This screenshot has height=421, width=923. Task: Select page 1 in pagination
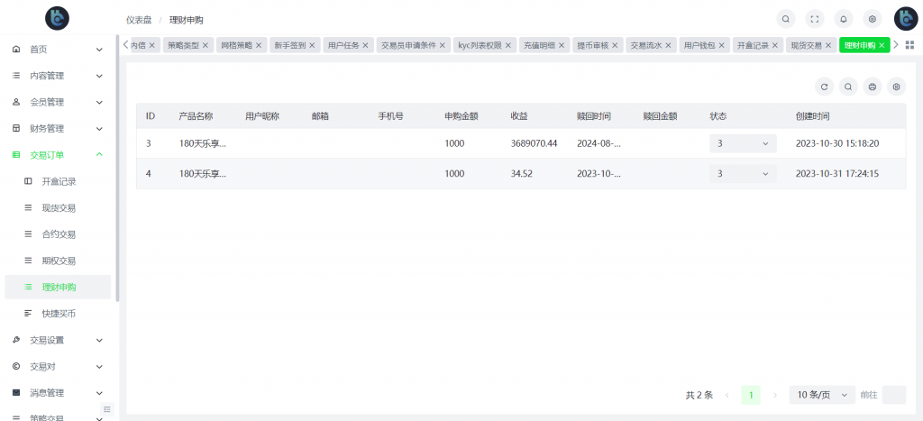(751, 395)
